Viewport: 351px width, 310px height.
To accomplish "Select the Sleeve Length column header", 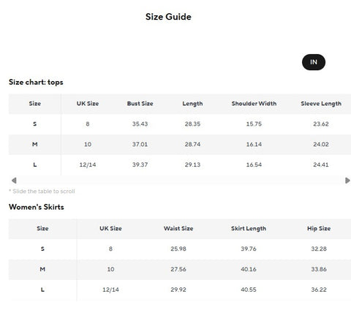I will [321, 104].
